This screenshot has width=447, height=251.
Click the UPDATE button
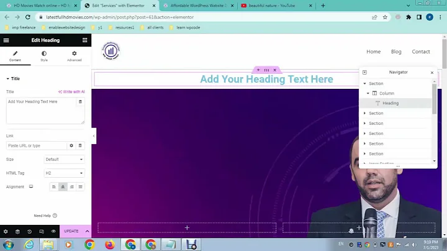point(71,231)
